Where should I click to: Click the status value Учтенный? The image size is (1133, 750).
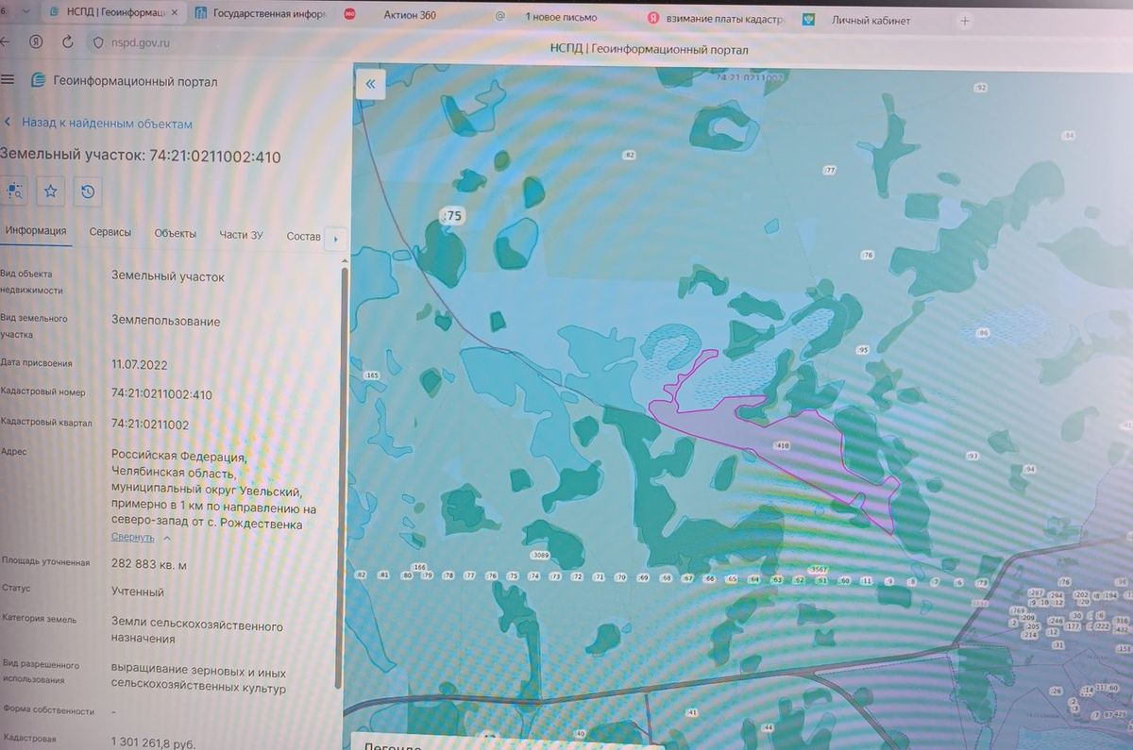138,592
